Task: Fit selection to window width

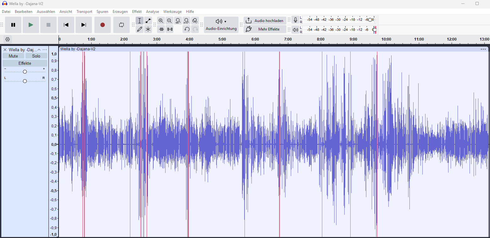Action: [178, 21]
